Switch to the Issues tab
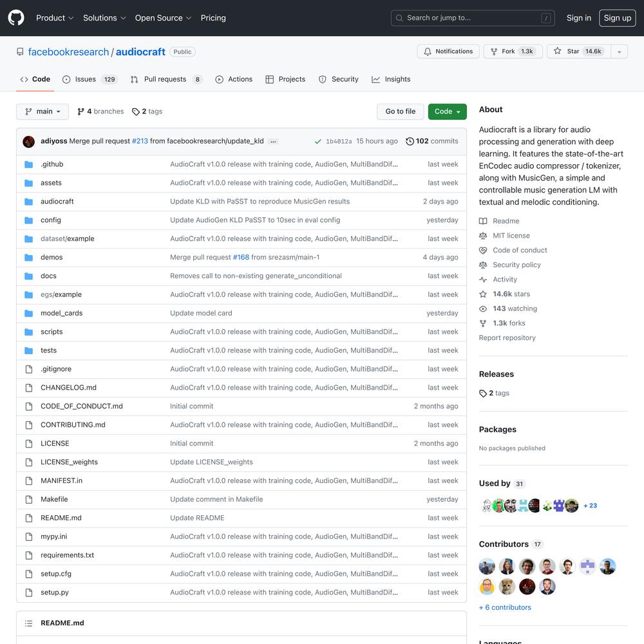Viewport: 644px width, 644px height. click(90, 79)
